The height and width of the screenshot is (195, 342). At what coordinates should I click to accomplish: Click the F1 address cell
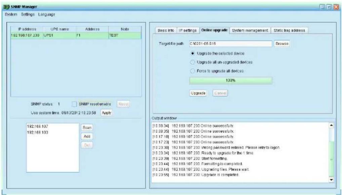[92, 35]
